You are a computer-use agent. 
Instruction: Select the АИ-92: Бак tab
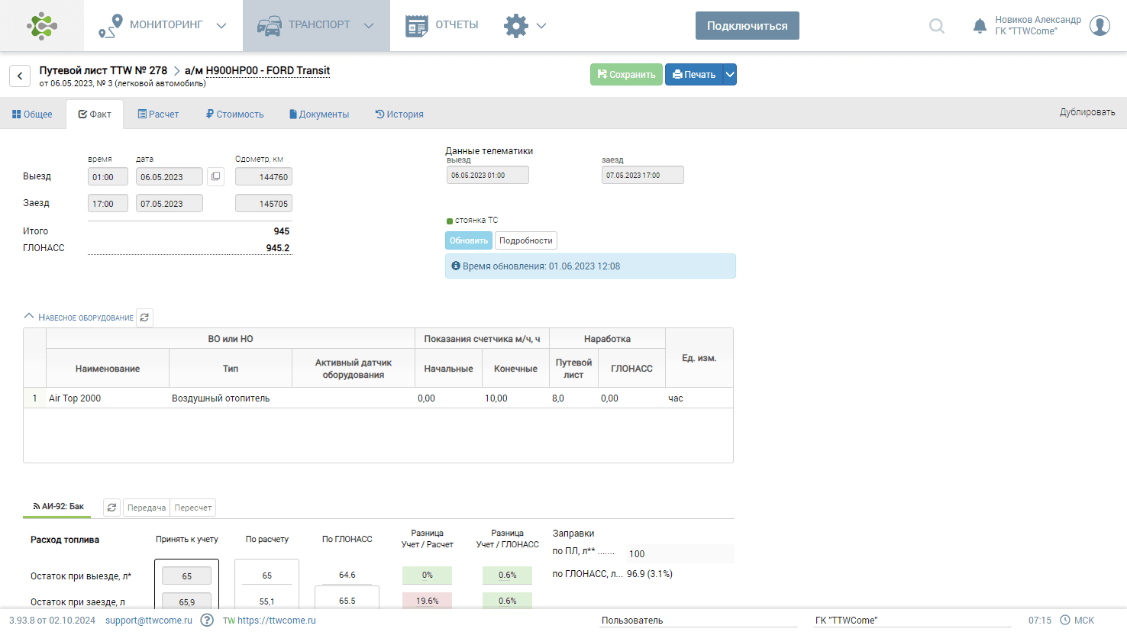[x=58, y=506]
